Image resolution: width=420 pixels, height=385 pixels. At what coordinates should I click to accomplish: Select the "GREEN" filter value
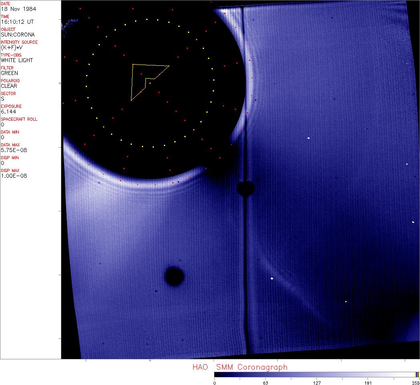9,73
